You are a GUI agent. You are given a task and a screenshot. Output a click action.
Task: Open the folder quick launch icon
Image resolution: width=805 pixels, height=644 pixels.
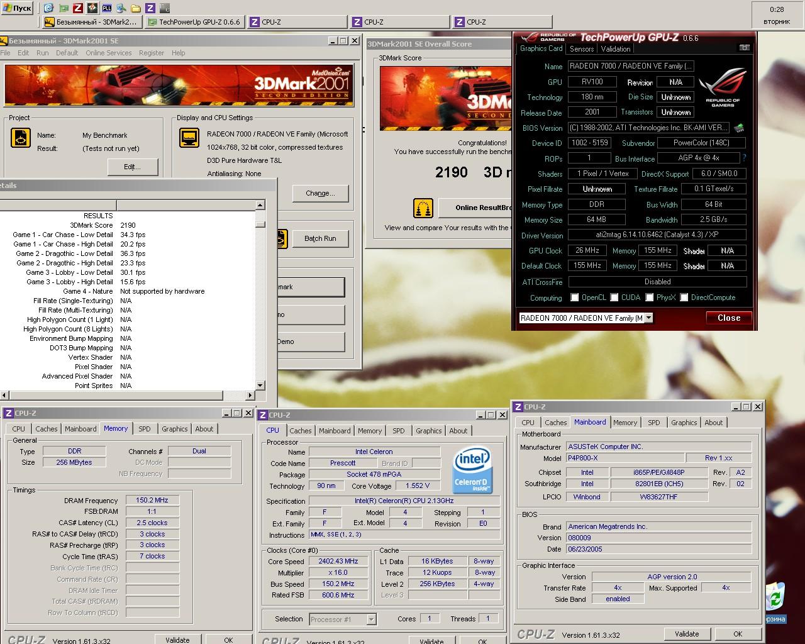tap(135, 8)
